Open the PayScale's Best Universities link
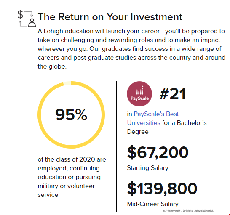 point(153,118)
